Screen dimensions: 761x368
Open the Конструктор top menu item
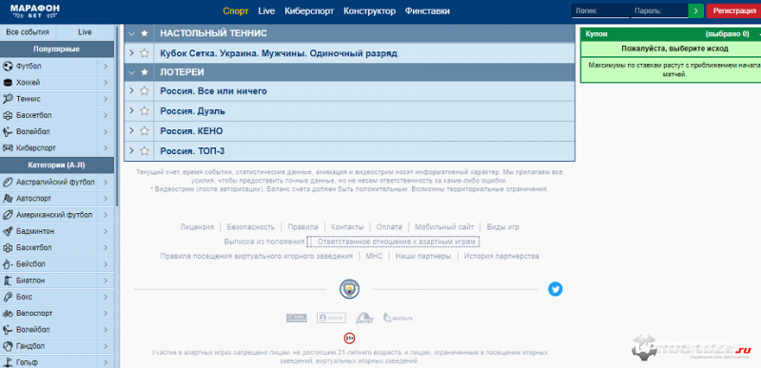click(369, 10)
